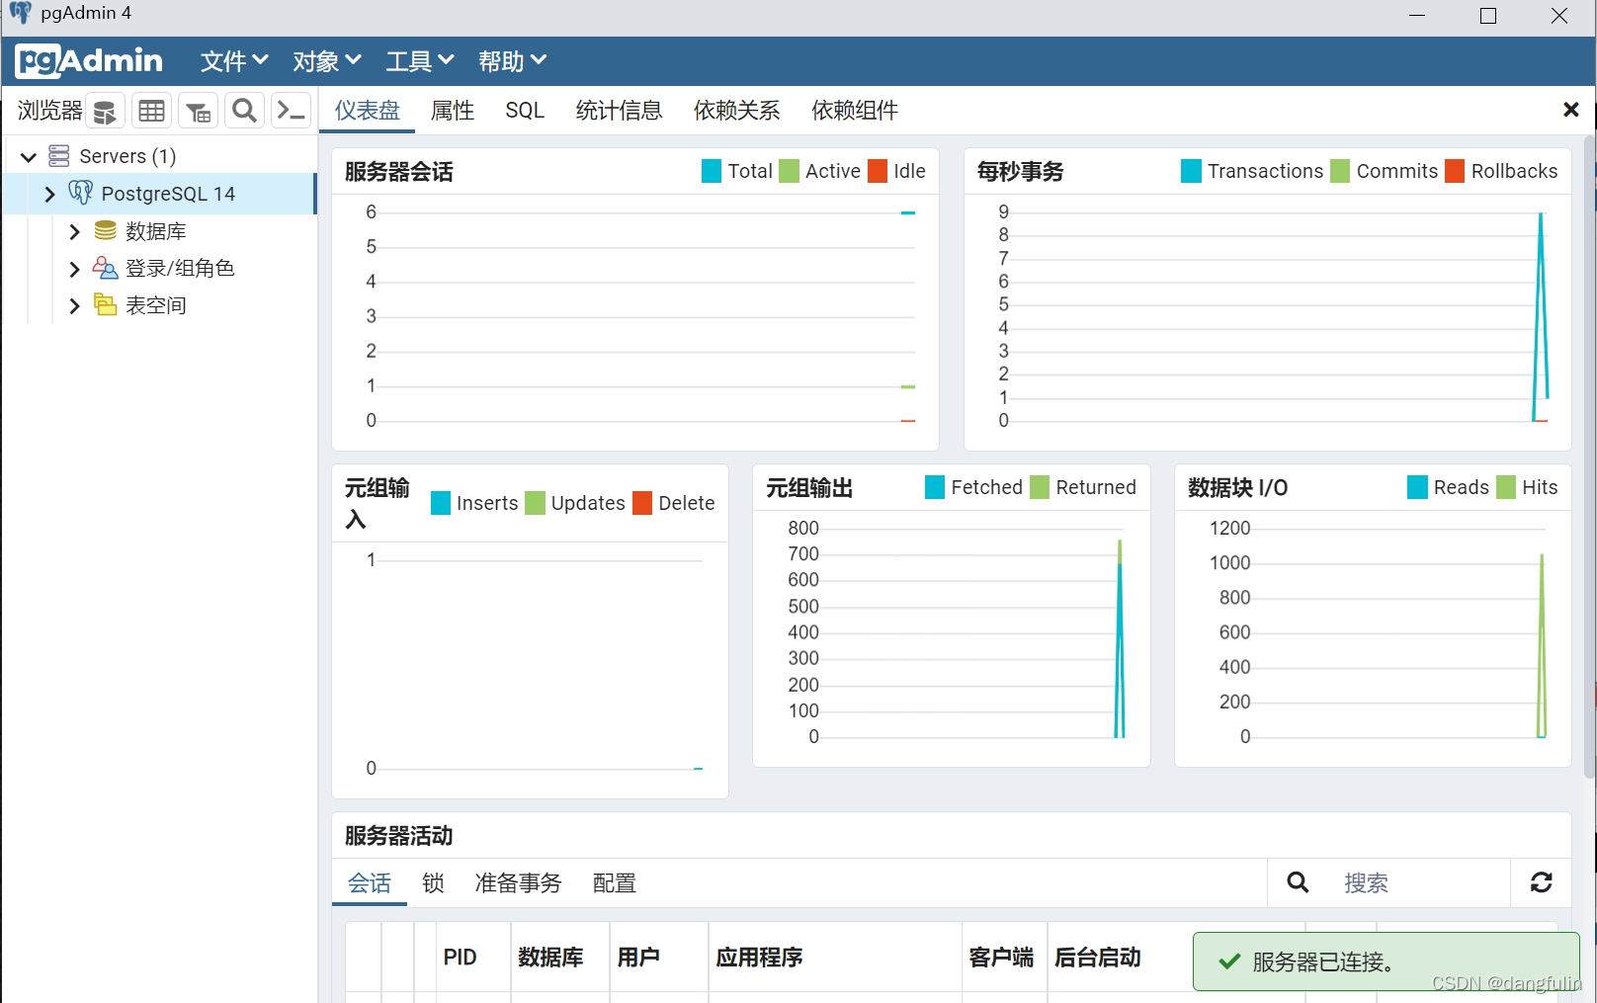Viewport: 1597px width, 1003px height.
Task: Open the Query Tool database icon
Action: tap(105, 111)
